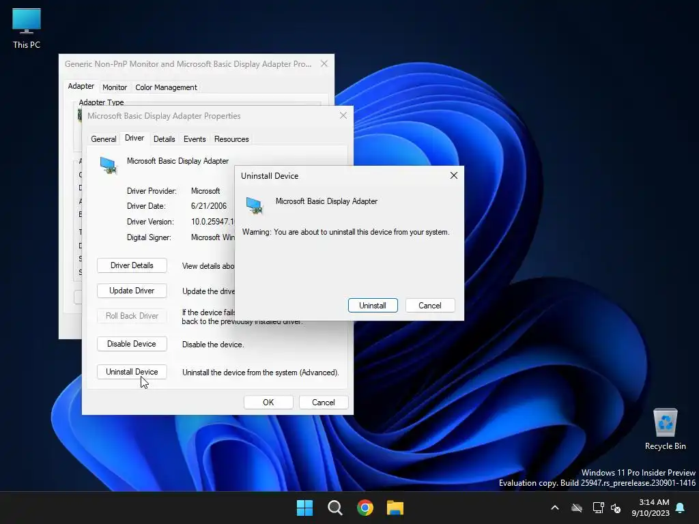Viewport: 699px width, 524px height.
Task: Open the Color Management tab
Action: coord(166,87)
